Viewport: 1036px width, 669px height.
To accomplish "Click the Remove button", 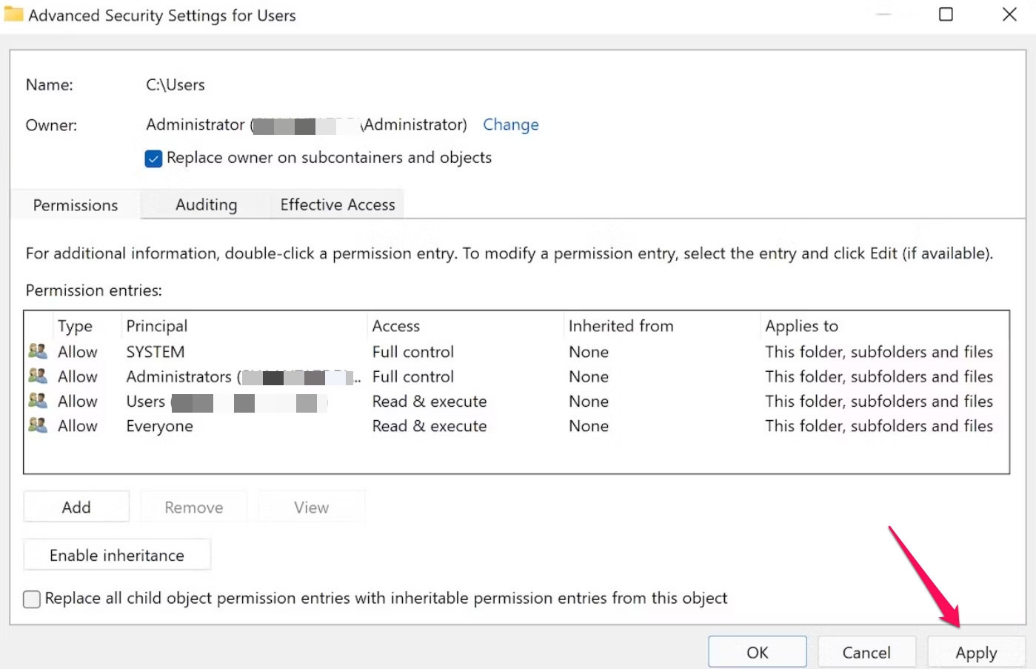I will [193, 507].
